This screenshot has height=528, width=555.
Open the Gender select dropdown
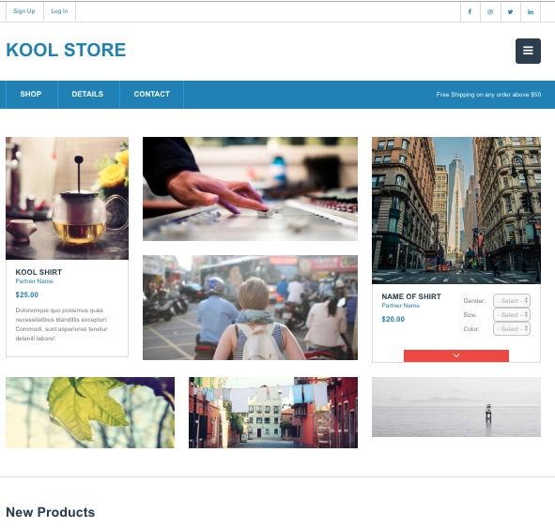pos(512,301)
